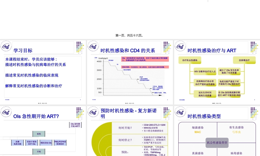Click the pink note starting with OIs: 某种病原体

(145, 59)
